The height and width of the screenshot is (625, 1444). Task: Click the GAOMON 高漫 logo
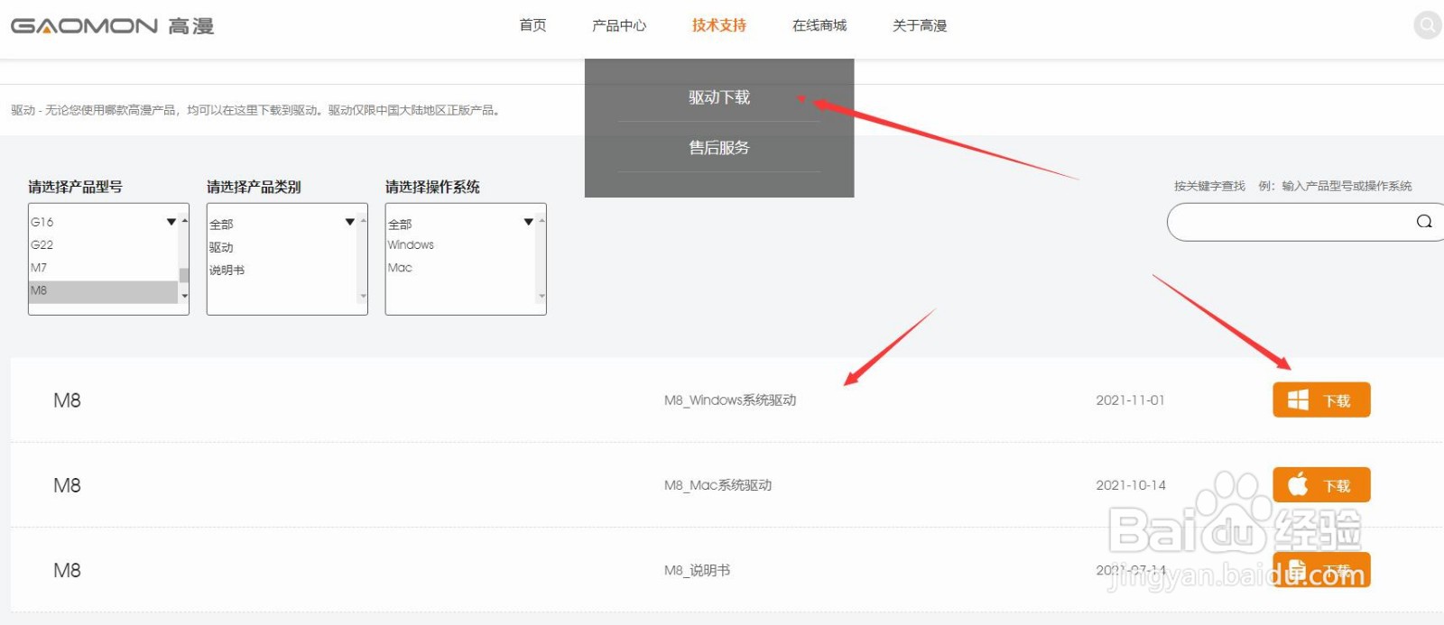pyautogui.click(x=113, y=26)
